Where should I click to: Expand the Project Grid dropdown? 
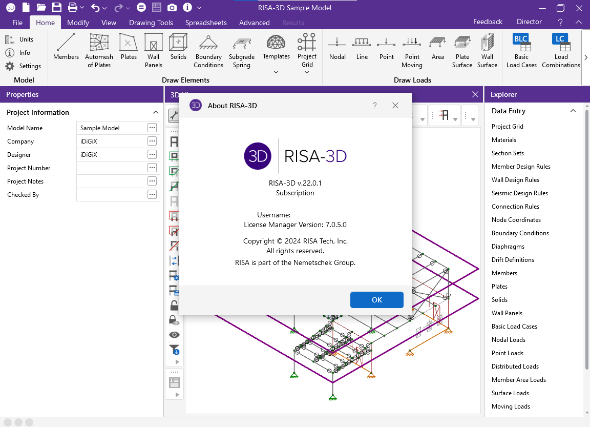(x=307, y=72)
